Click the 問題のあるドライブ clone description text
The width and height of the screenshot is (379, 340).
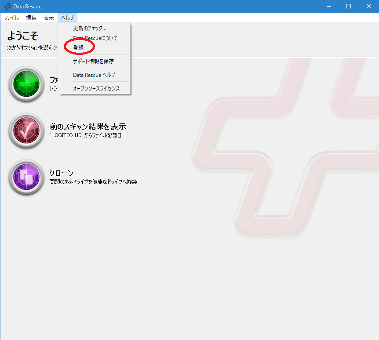[x=93, y=181]
